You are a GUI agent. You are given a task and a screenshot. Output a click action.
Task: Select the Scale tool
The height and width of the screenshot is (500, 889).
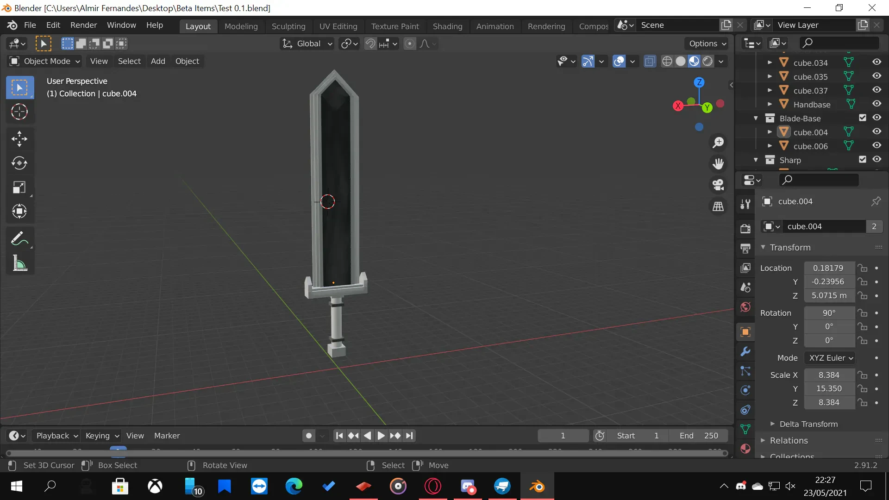19,187
